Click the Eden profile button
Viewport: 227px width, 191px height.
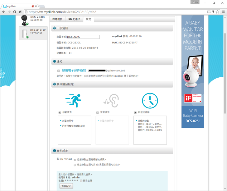tap(195, 2)
